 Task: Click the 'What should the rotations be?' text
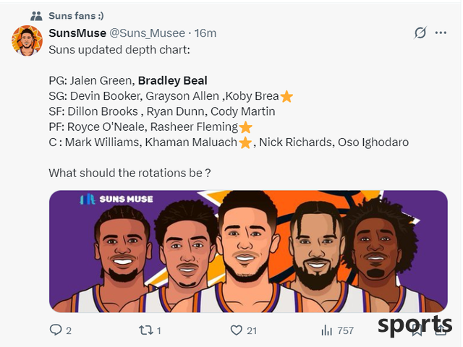130,173
